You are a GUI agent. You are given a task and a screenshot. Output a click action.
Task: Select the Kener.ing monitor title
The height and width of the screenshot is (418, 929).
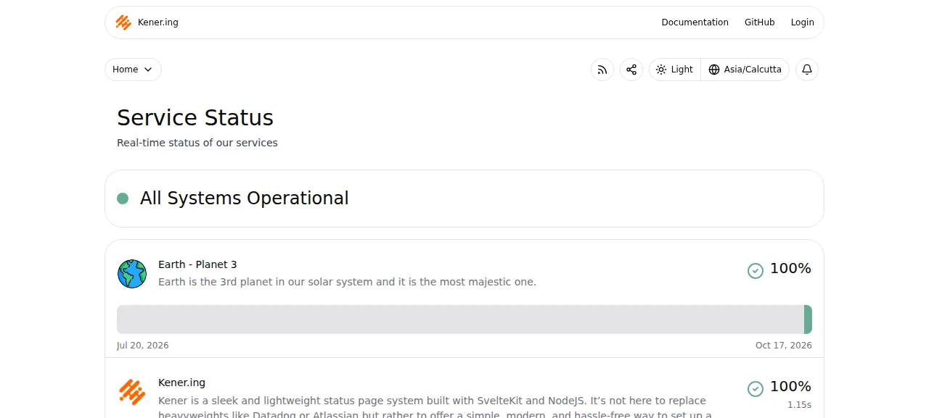click(x=181, y=383)
